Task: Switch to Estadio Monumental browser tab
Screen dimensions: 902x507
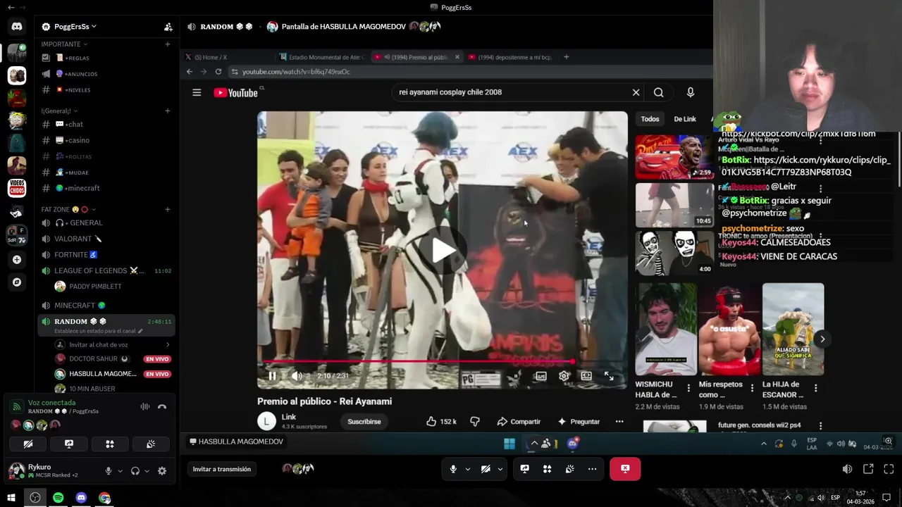Action: tap(321, 57)
